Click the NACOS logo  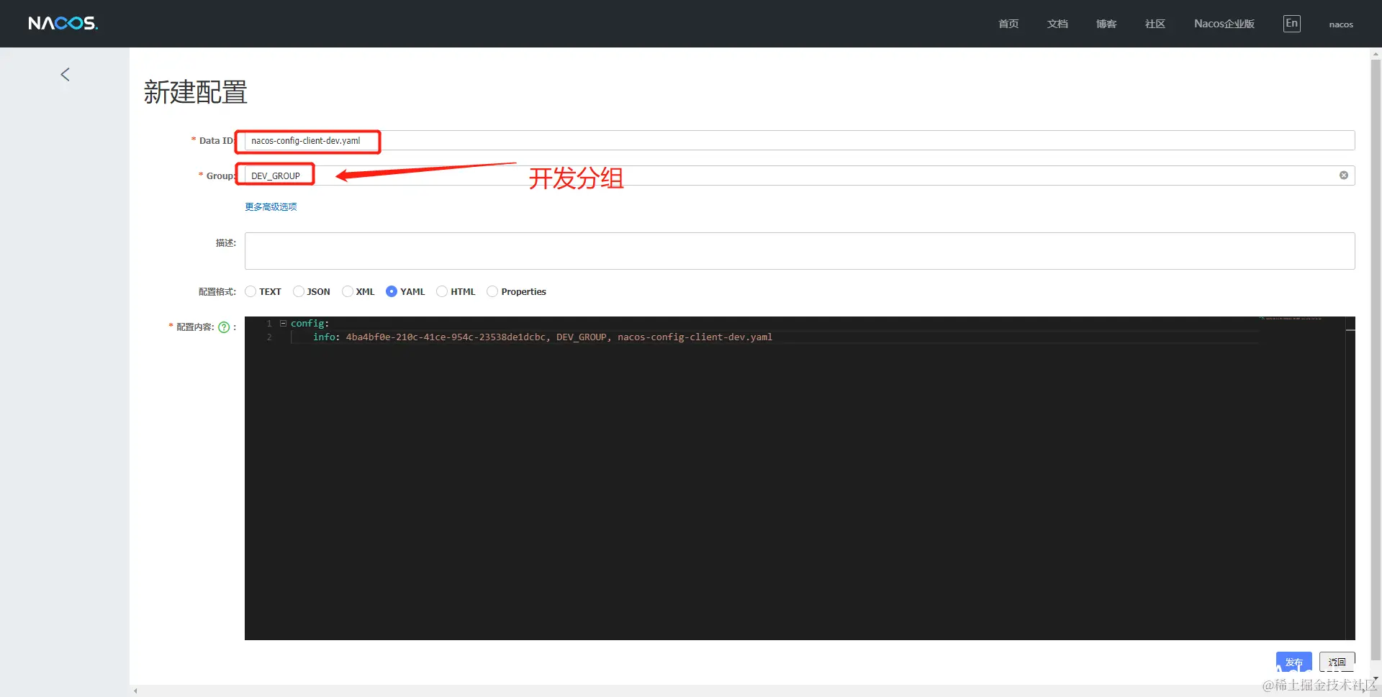click(63, 24)
